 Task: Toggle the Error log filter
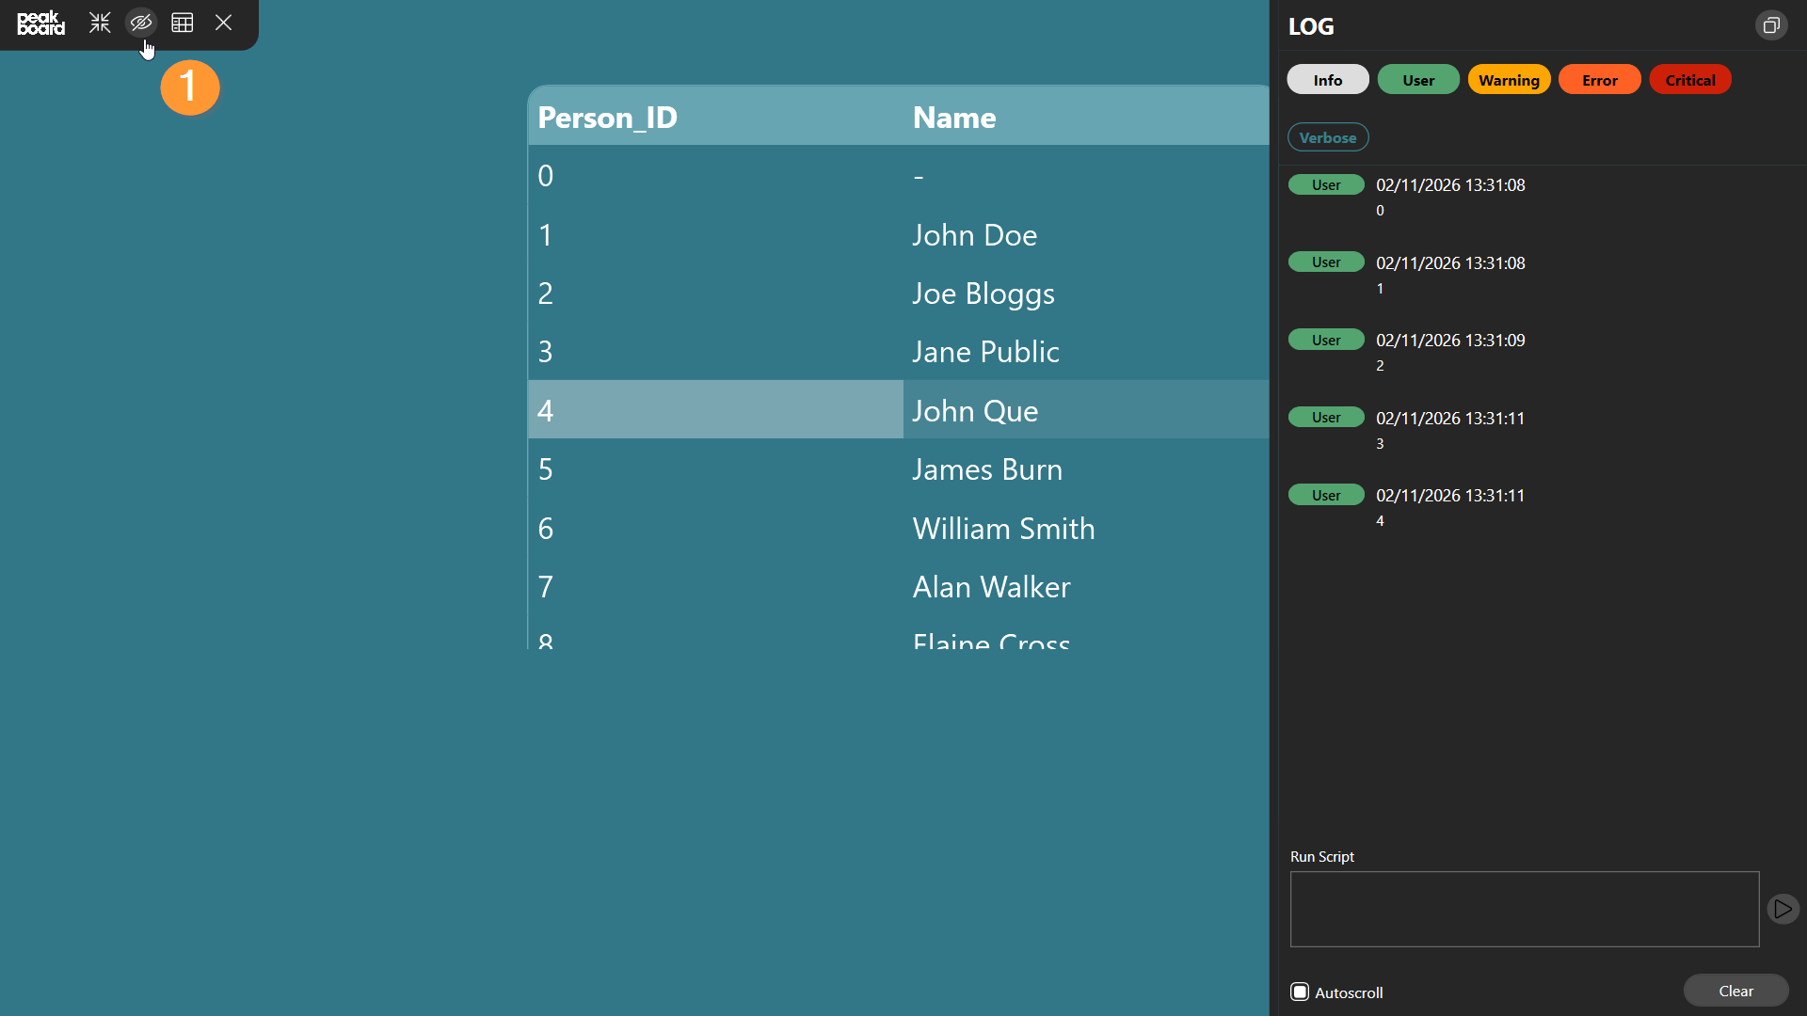pyautogui.click(x=1599, y=80)
